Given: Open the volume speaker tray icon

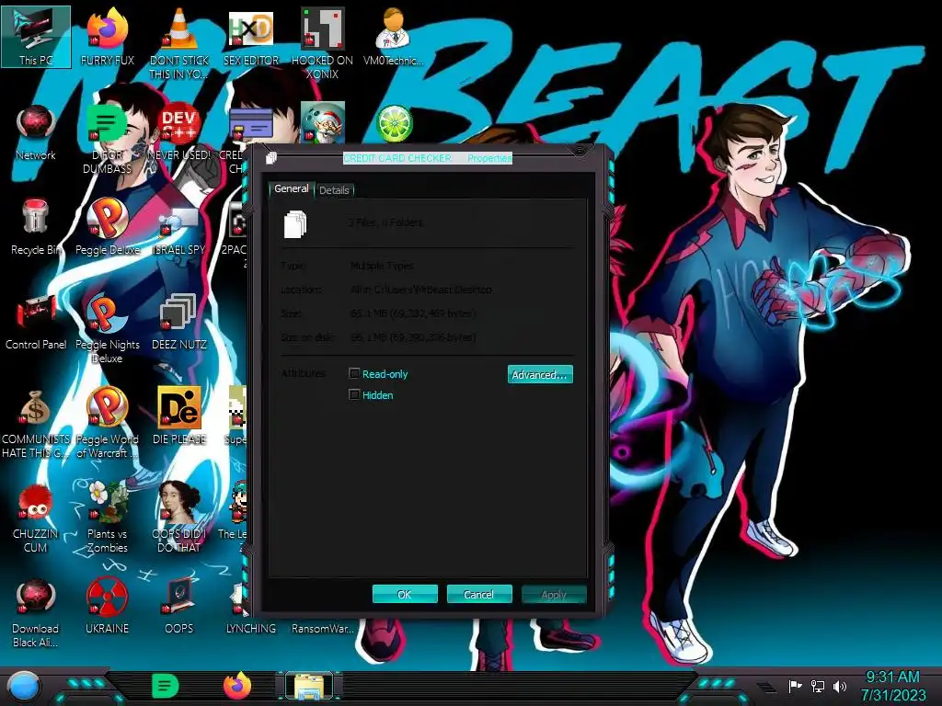Looking at the screenshot, I should click(x=840, y=686).
